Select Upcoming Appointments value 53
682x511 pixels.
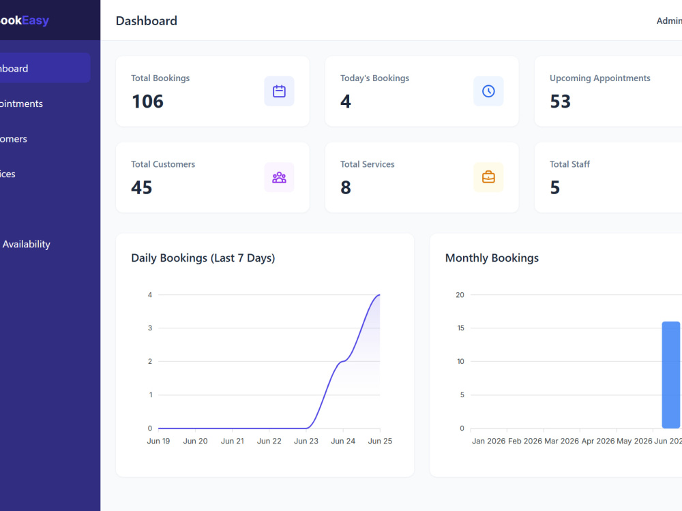pos(560,102)
